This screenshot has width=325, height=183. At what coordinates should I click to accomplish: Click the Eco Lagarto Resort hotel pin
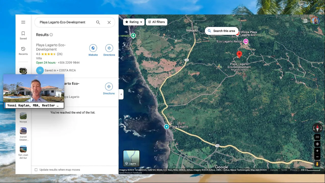pos(246,41)
